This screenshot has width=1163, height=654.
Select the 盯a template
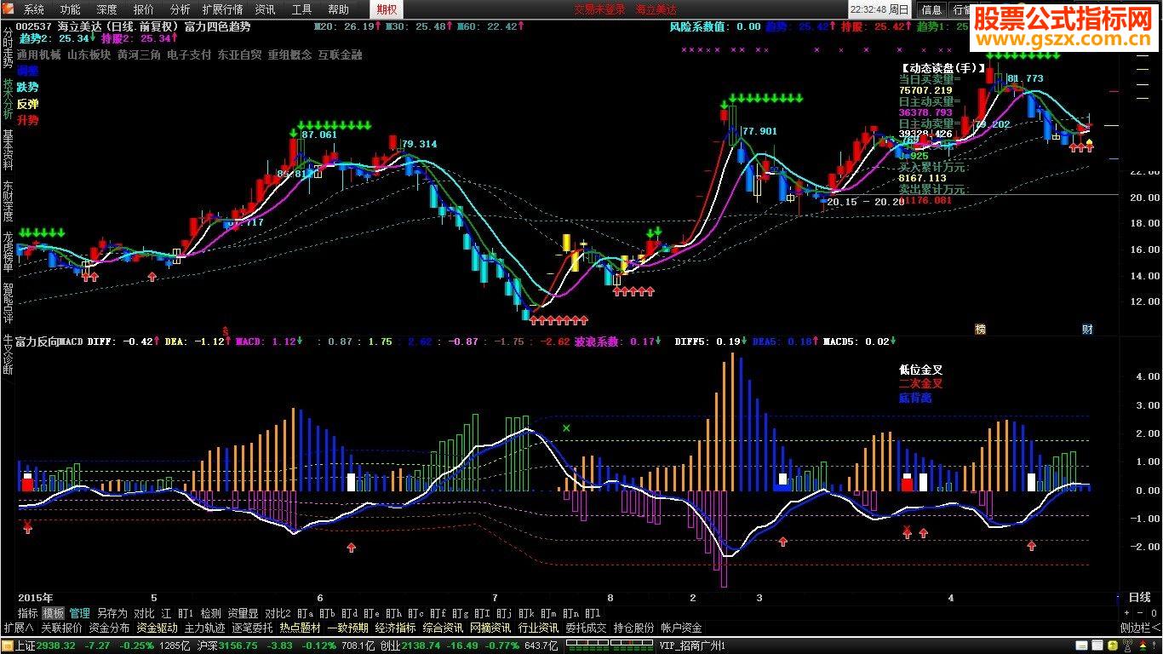[x=305, y=613]
